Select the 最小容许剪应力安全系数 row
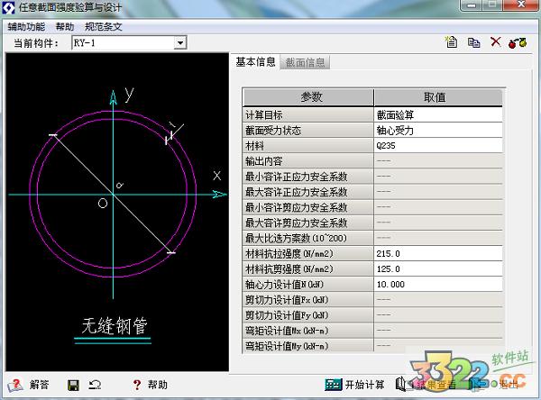The width and height of the screenshot is (541, 400). point(308,207)
